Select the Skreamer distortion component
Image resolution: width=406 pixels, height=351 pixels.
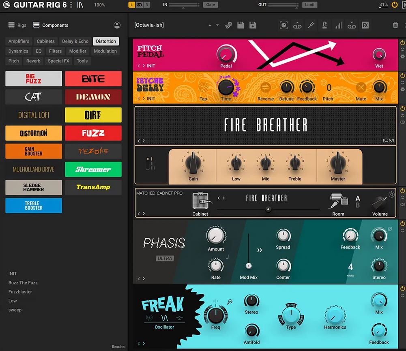coord(93,169)
